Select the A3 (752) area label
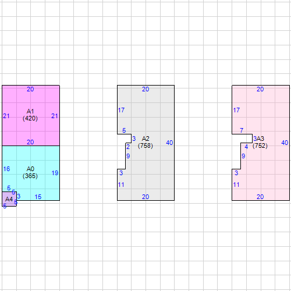 tap(260, 142)
